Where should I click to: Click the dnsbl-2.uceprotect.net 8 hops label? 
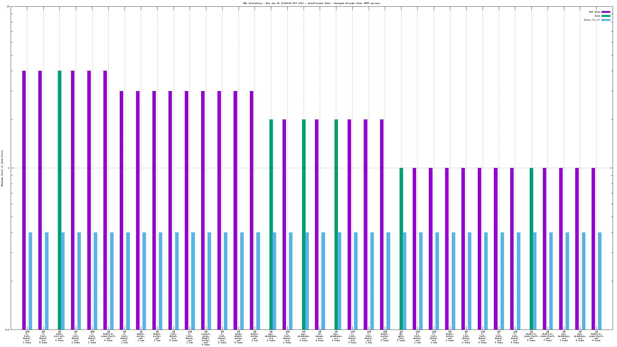tap(108, 336)
